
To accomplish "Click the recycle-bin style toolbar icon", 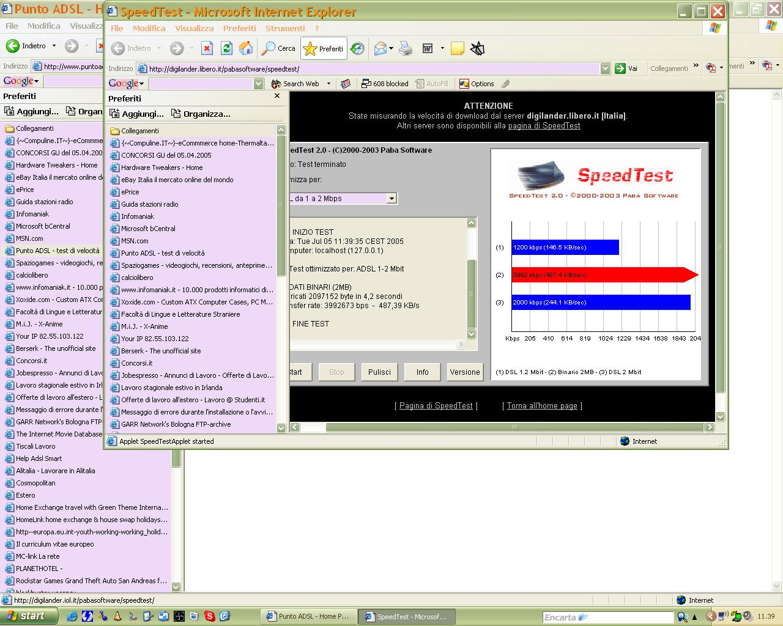I will [x=477, y=48].
